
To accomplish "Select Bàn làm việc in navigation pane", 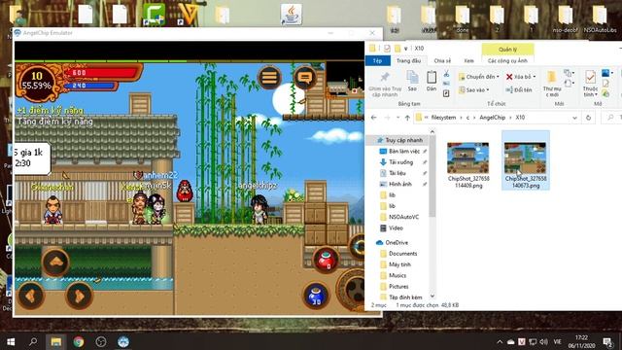I will coord(404,152).
